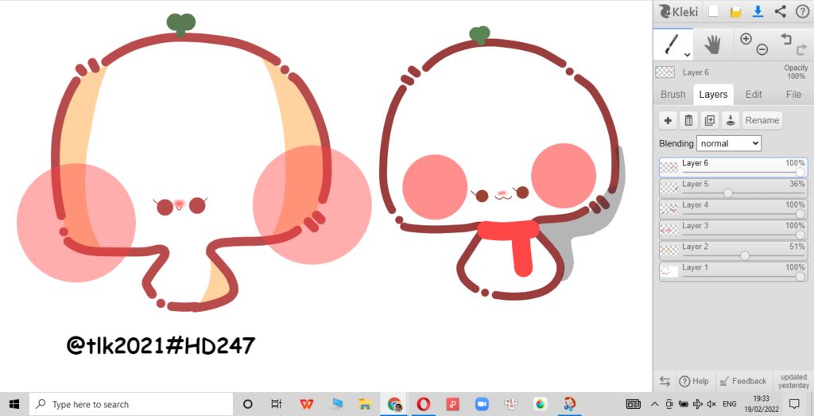Click current layer preview thumbnail near opacity
This screenshot has width=814, height=416.
tap(665, 72)
